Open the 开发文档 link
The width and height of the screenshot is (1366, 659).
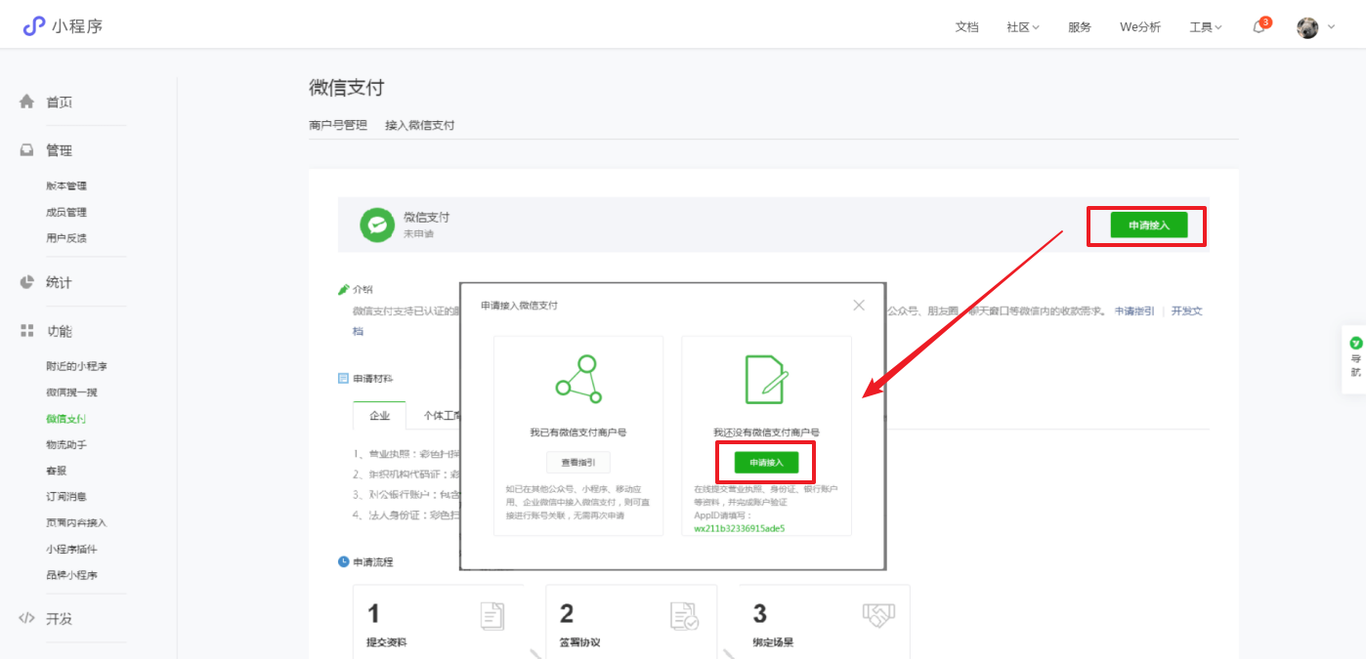1187,311
